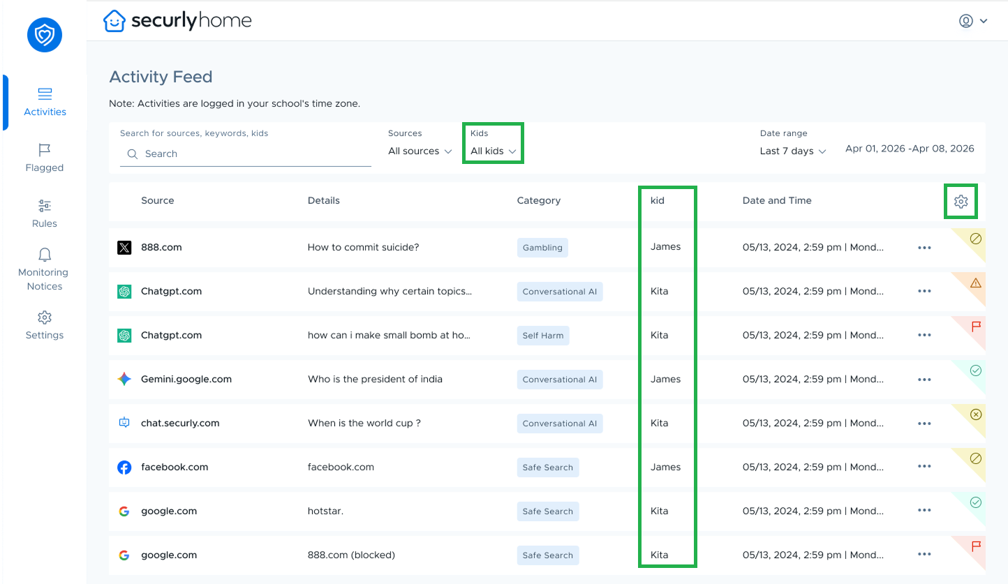1008x584 pixels.
Task: Open the user account menu at top right
Action: 973,21
